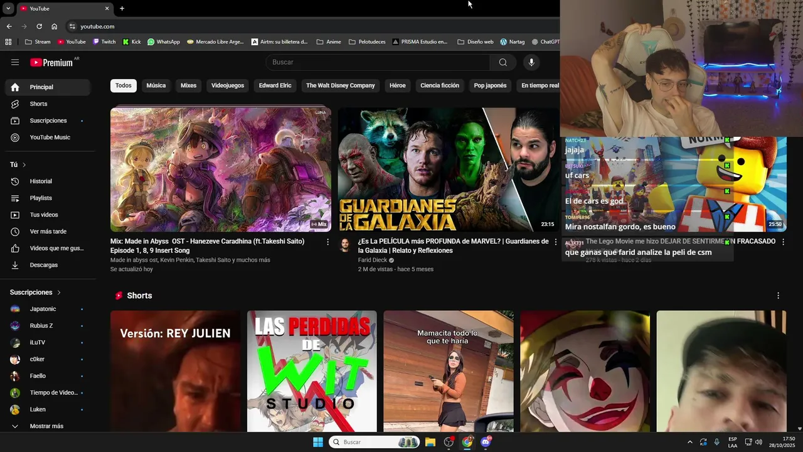Click the YouTube search input field
The height and width of the screenshot is (452, 803).
(378, 62)
